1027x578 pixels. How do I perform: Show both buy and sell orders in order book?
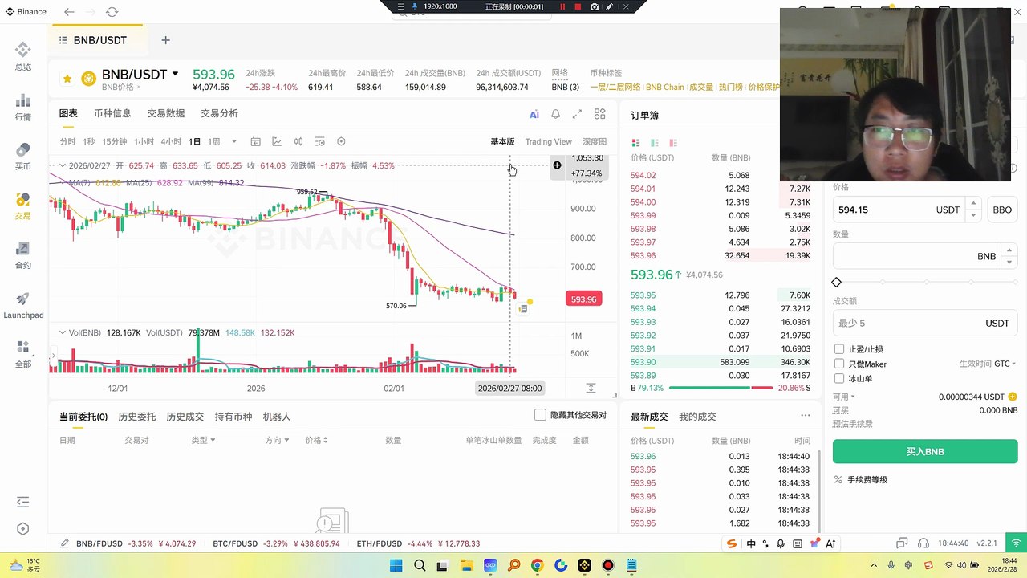coord(636,143)
